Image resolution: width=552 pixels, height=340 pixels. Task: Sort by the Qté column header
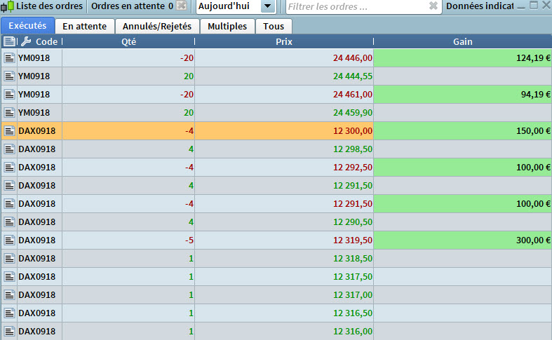(128, 41)
